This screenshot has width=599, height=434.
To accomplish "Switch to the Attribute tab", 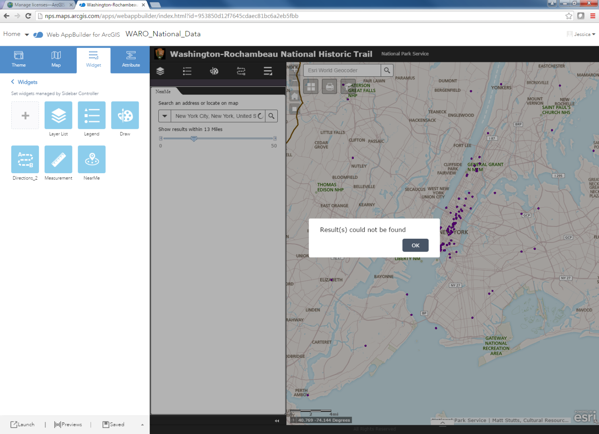I will coord(131,59).
